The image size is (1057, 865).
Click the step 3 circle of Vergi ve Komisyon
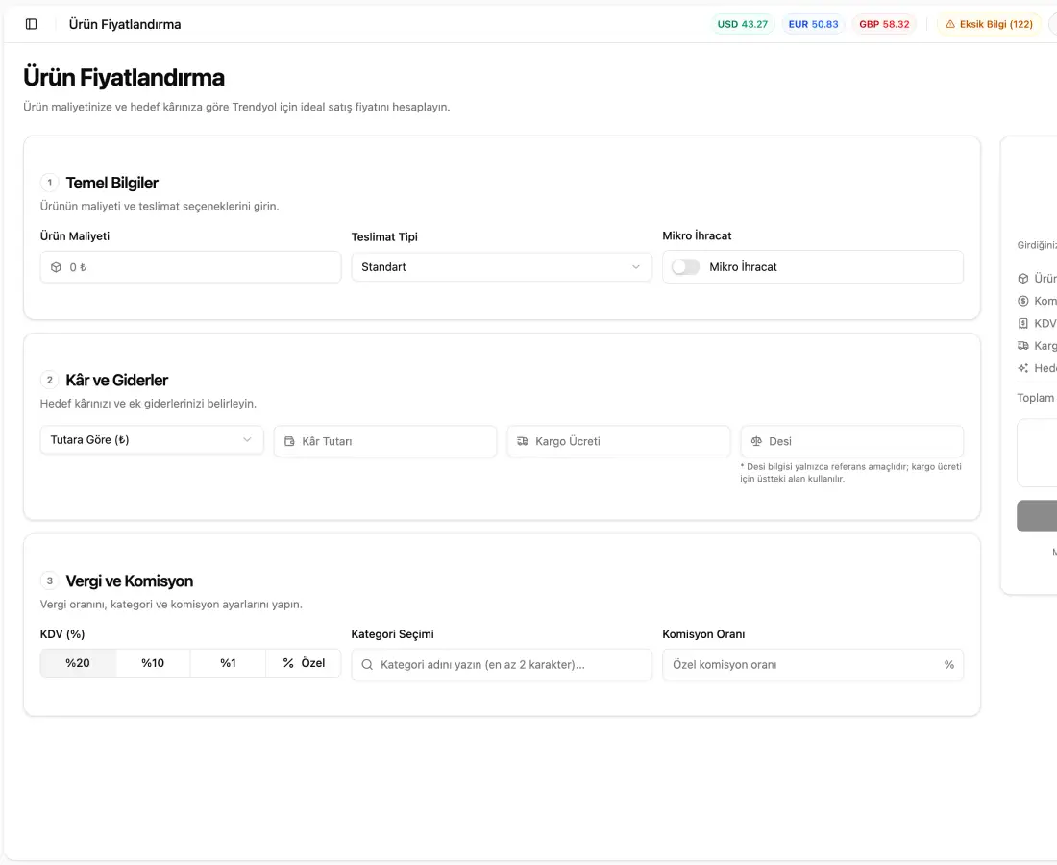point(49,581)
